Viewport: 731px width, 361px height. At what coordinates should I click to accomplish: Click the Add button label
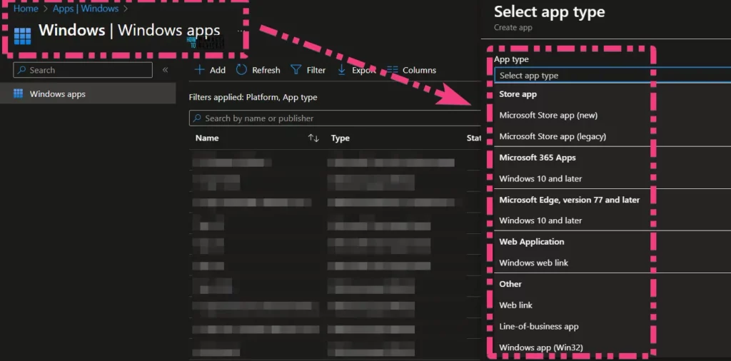click(x=217, y=70)
